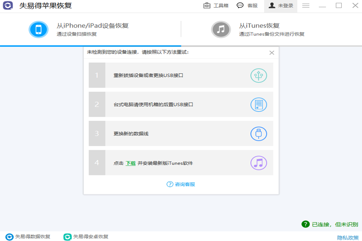
Task: Open the 隐私政策 privacy policy
Action: point(348,237)
